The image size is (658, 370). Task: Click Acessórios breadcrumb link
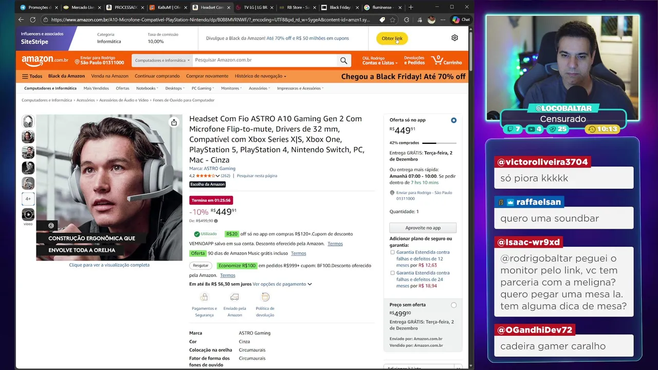click(85, 100)
